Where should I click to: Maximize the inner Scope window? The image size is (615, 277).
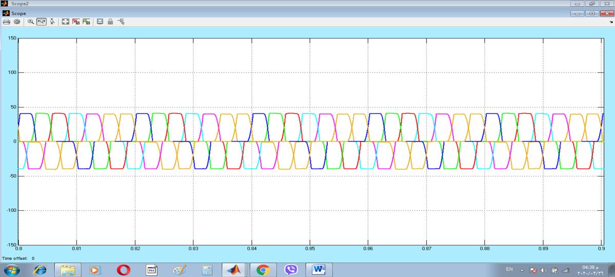(x=592, y=13)
